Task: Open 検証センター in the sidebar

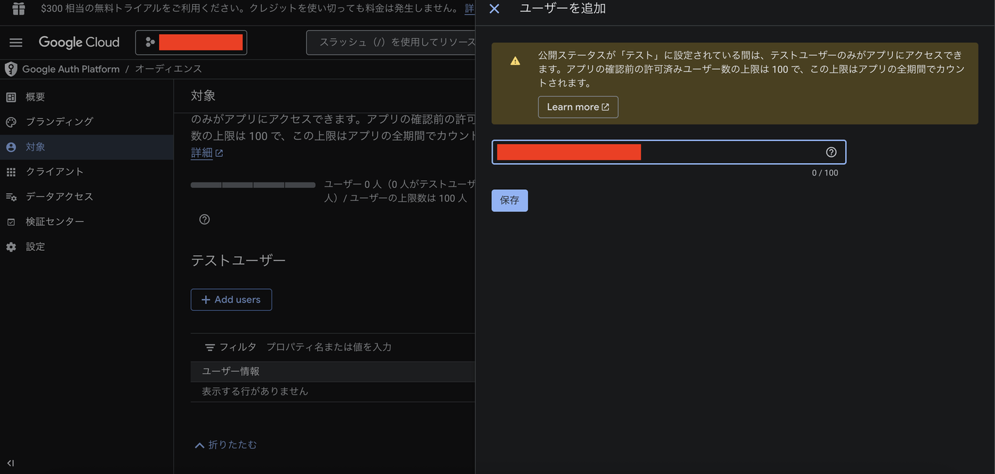Action: (86, 222)
